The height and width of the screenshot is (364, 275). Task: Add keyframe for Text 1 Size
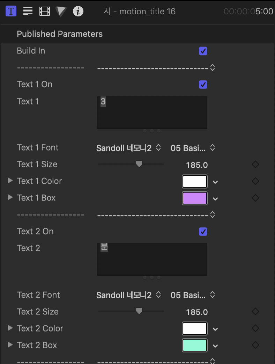pyautogui.click(x=255, y=164)
